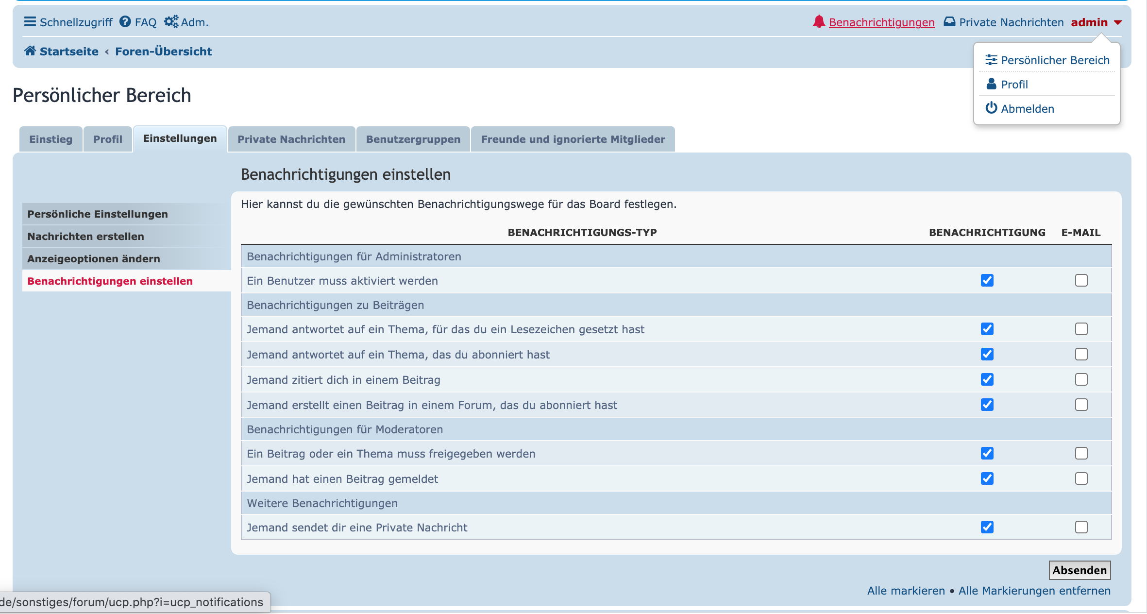Click the Abmelden power icon
This screenshot has height=614, width=1147.
pos(991,108)
